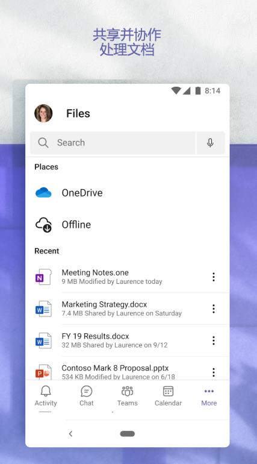This screenshot has height=464, width=257.
Task: Open more options for FY 19 Results.docx
Action: (x=214, y=340)
